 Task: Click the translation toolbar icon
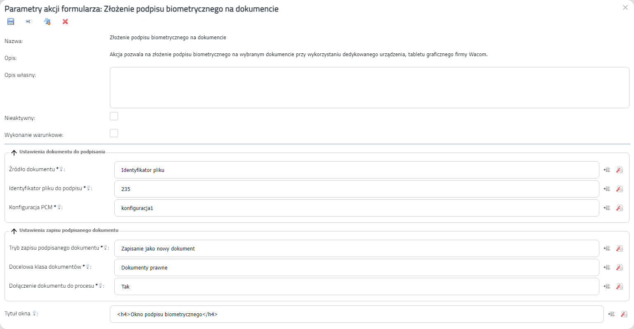point(47,21)
